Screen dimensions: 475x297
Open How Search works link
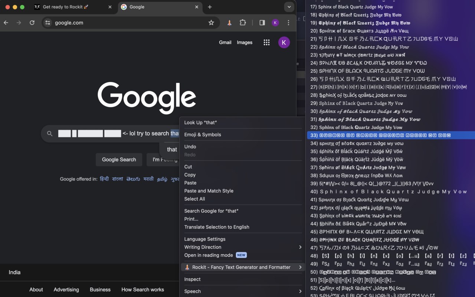[x=143, y=290]
